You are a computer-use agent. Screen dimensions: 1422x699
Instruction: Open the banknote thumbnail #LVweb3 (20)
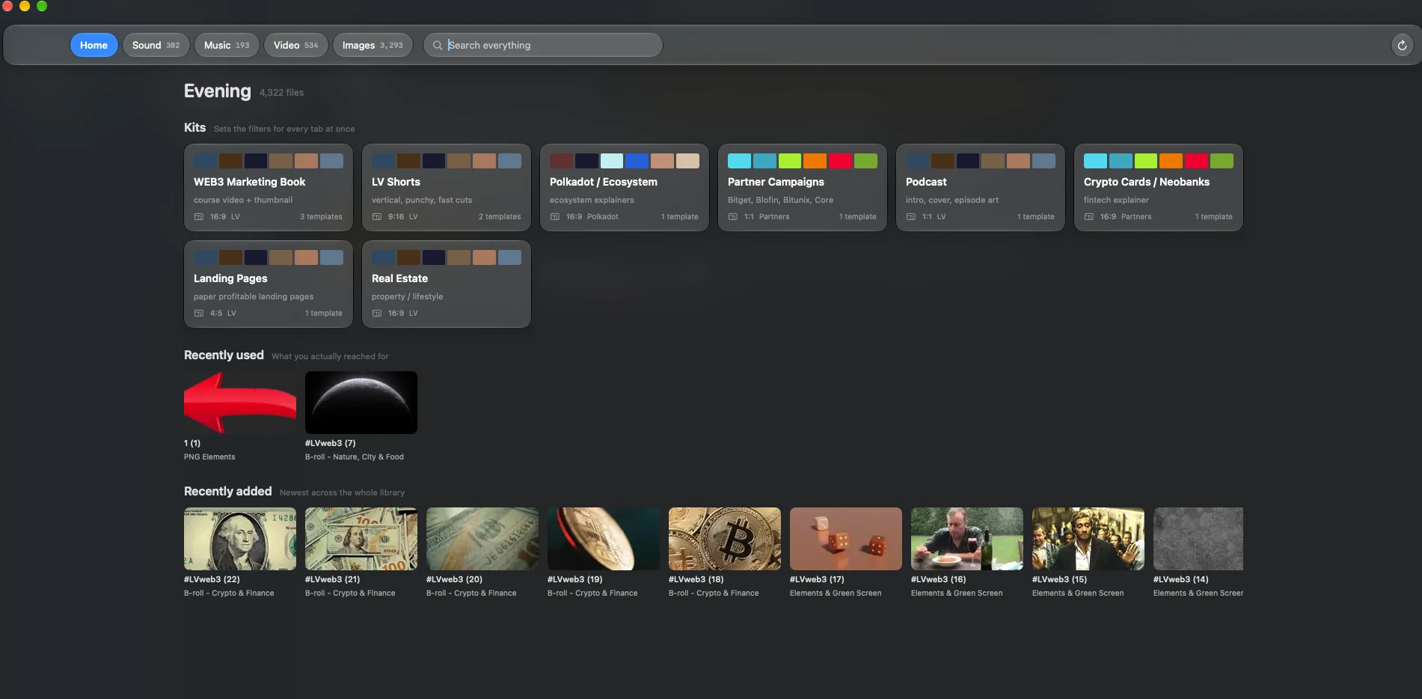click(482, 539)
